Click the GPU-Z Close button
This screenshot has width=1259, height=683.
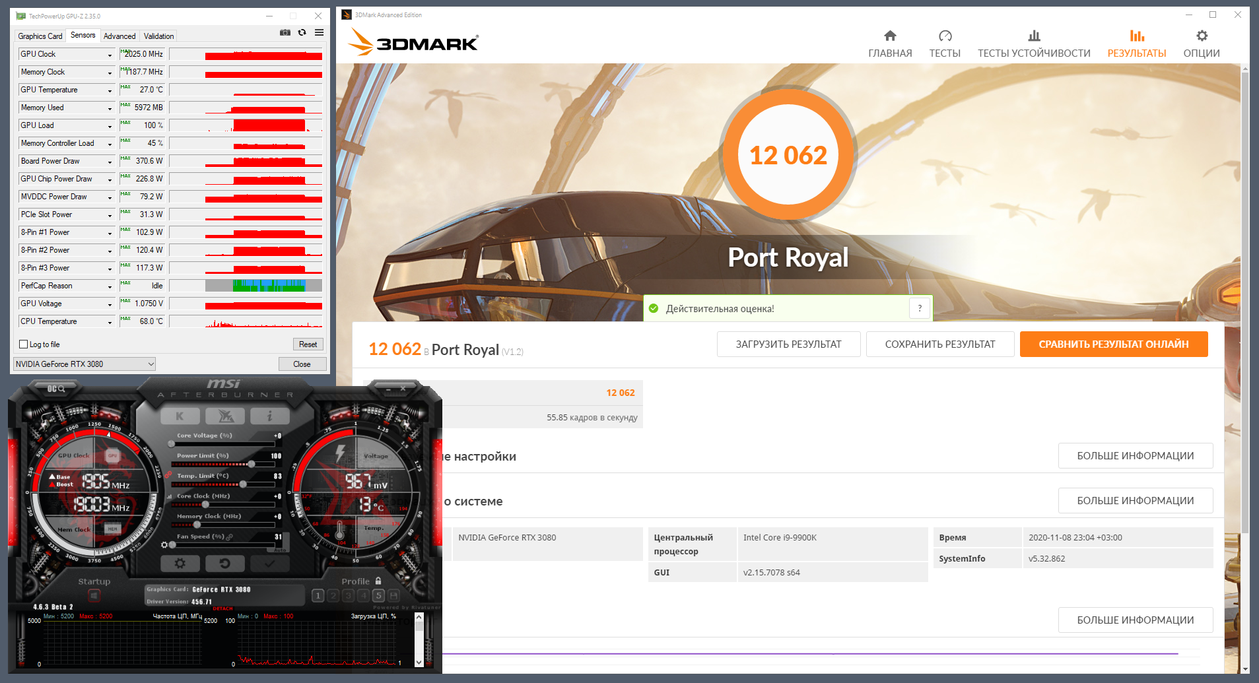click(x=302, y=364)
